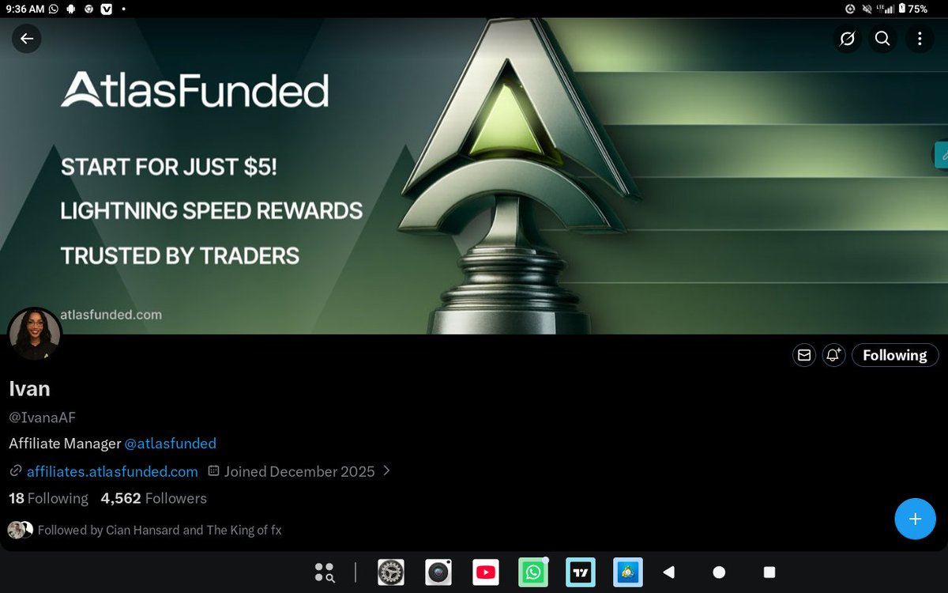
Task: Tap the WhatsApp notification status icon
Action: [54, 9]
